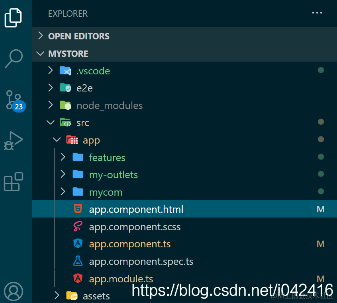Image resolution: width=337 pixels, height=303 pixels.
Task: Open Explorer's more actions ellipsis menu
Action: tap(317, 13)
